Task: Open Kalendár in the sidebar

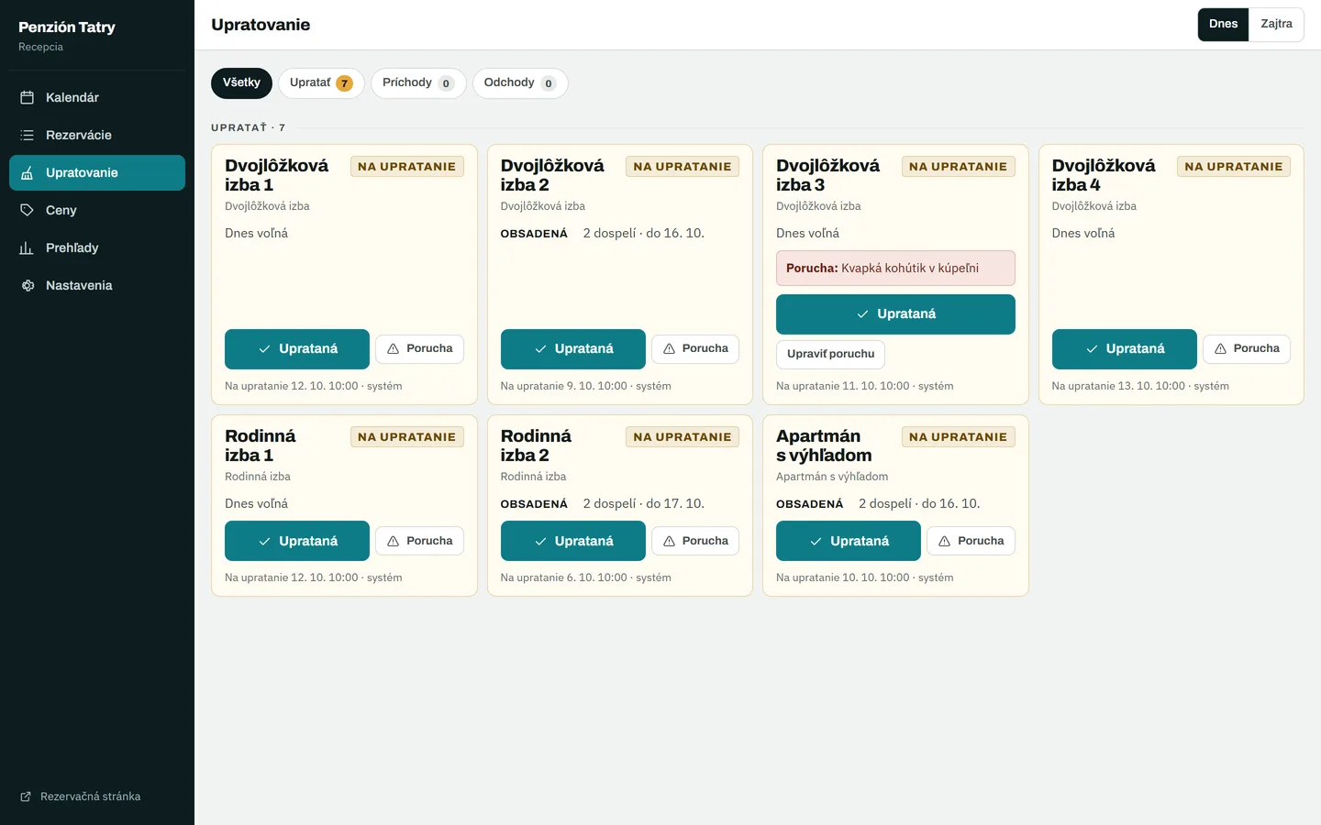Action: [x=97, y=97]
